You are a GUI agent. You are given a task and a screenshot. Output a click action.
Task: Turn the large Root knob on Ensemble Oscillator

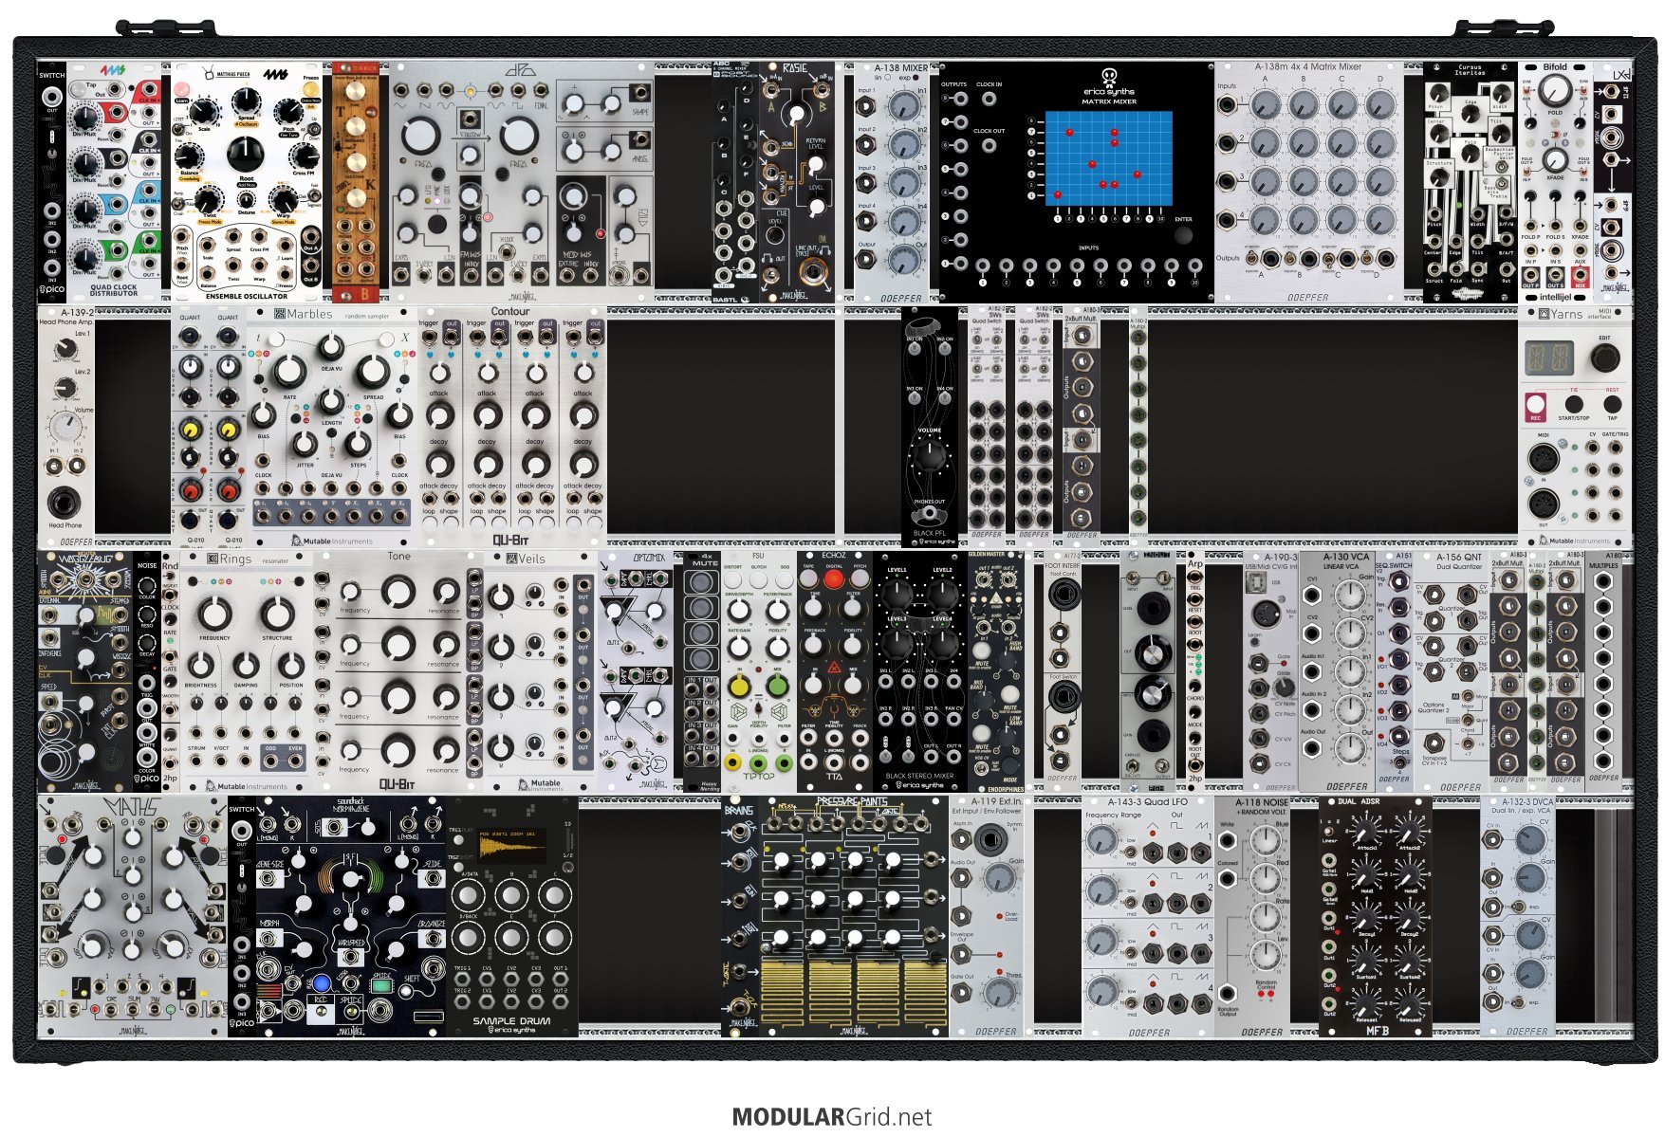click(x=245, y=153)
